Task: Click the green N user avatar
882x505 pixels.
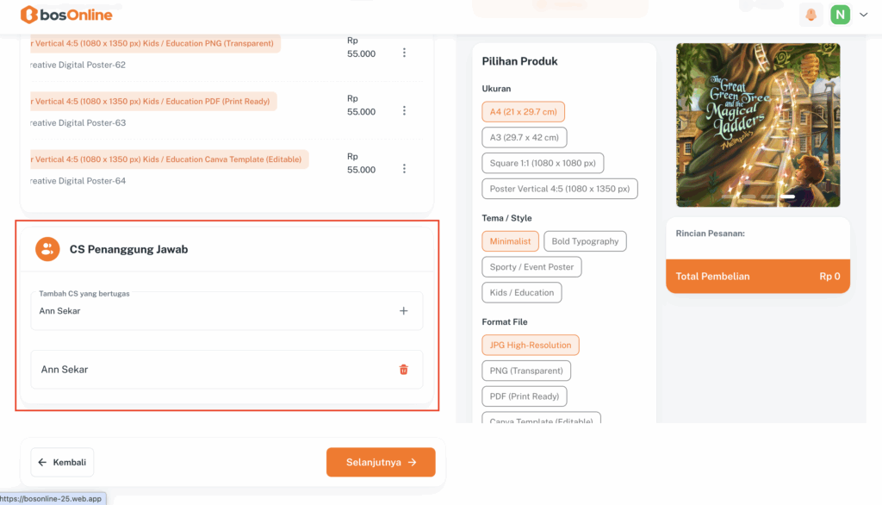Action: 840,15
